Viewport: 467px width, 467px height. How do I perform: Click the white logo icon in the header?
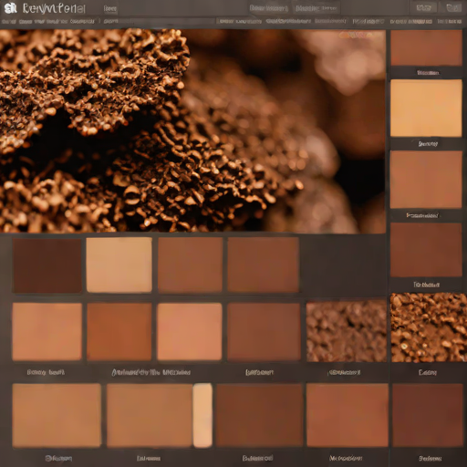click(10, 8)
